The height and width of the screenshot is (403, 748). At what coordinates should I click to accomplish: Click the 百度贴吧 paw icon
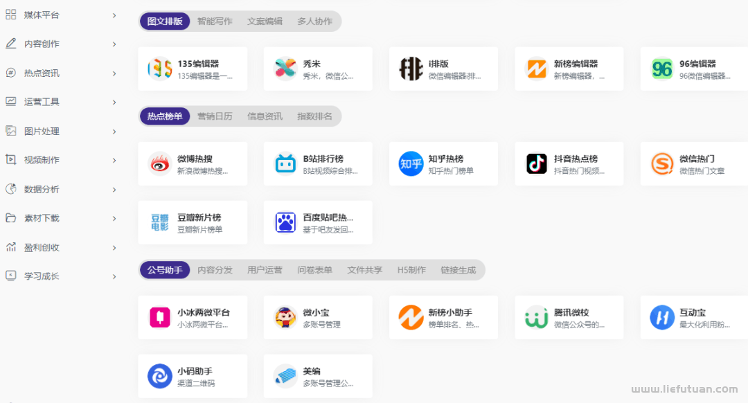[x=285, y=222]
